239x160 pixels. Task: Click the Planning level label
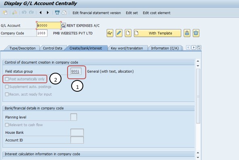(x=16, y=117)
